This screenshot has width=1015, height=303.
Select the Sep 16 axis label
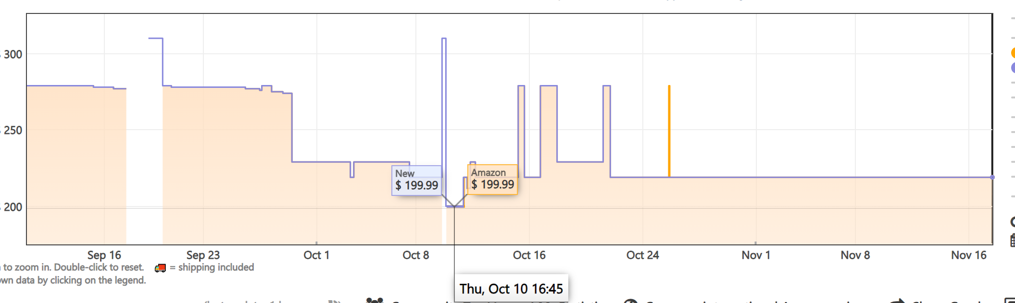(104, 255)
